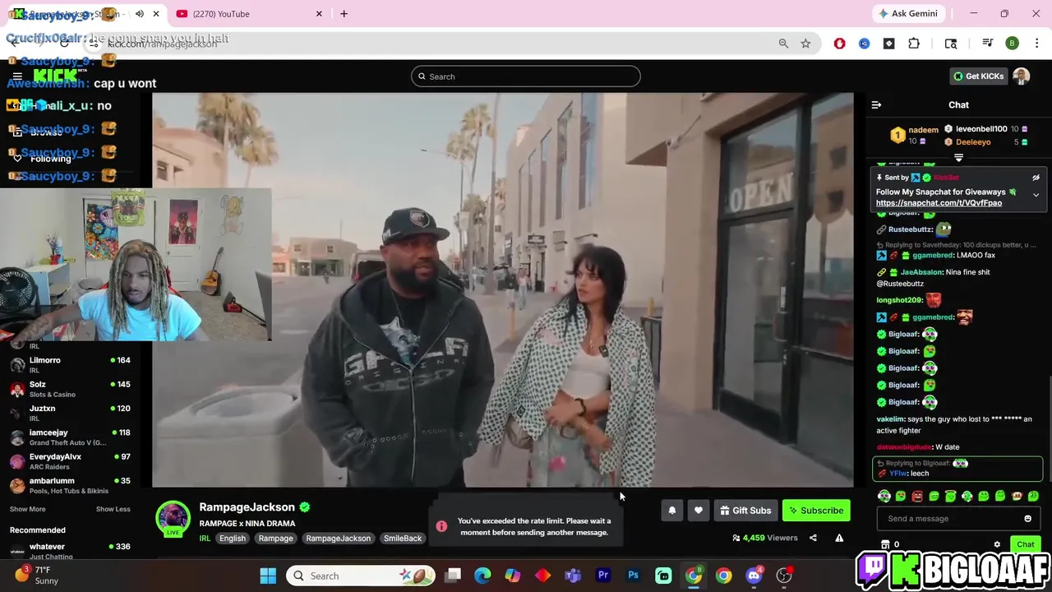Click Ask Gemini in the title bar
The width and height of the screenshot is (1052, 592).
(x=907, y=14)
